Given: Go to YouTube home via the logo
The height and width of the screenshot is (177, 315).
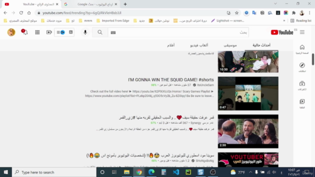Looking at the screenshot, I should click(x=282, y=32).
